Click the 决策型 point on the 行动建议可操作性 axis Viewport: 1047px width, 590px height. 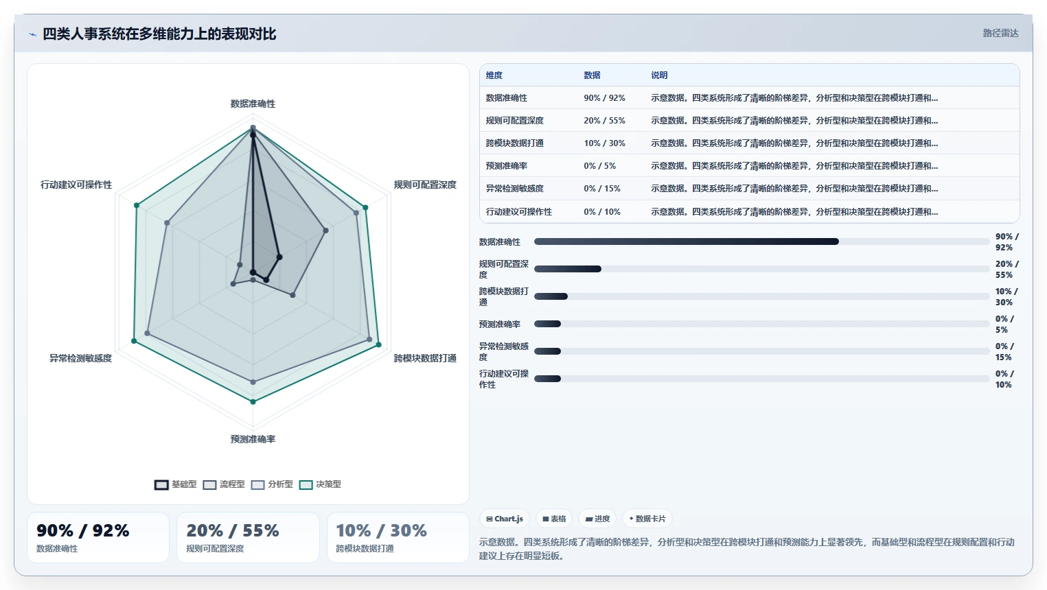coord(137,205)
